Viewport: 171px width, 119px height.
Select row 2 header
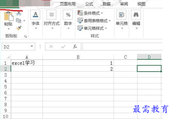click(x=5, y=69)
